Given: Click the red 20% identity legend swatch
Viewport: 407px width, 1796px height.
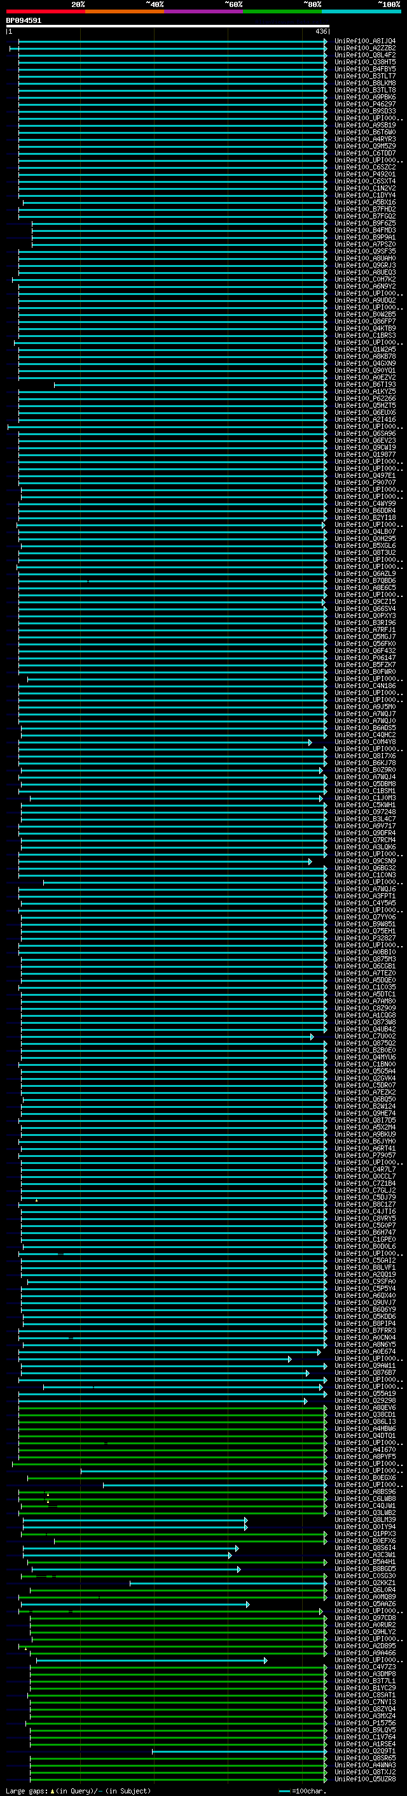Looking at the screenshot, I should [46, 11].
